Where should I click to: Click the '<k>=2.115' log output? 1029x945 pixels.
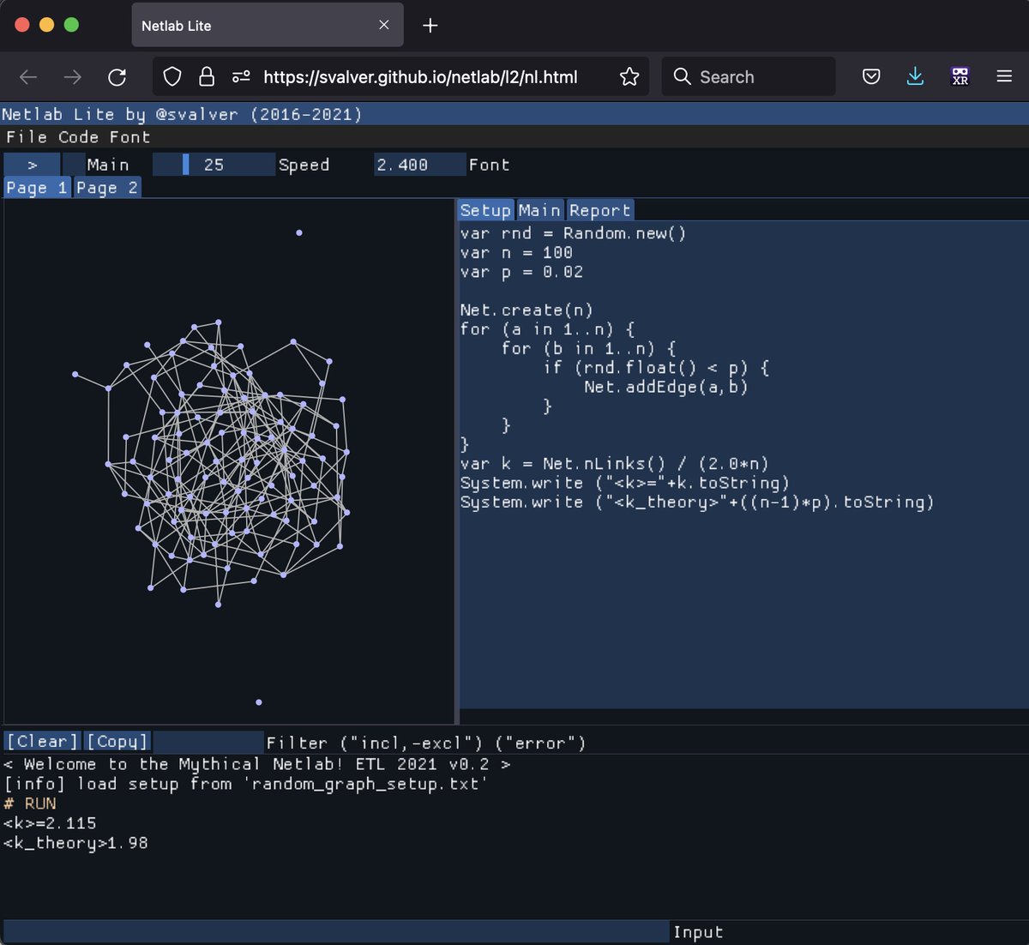click(50, 823)
